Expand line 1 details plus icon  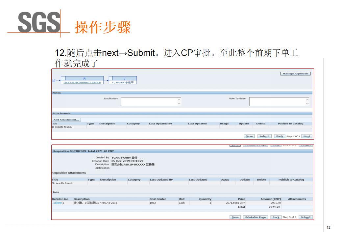click(53, 203)
